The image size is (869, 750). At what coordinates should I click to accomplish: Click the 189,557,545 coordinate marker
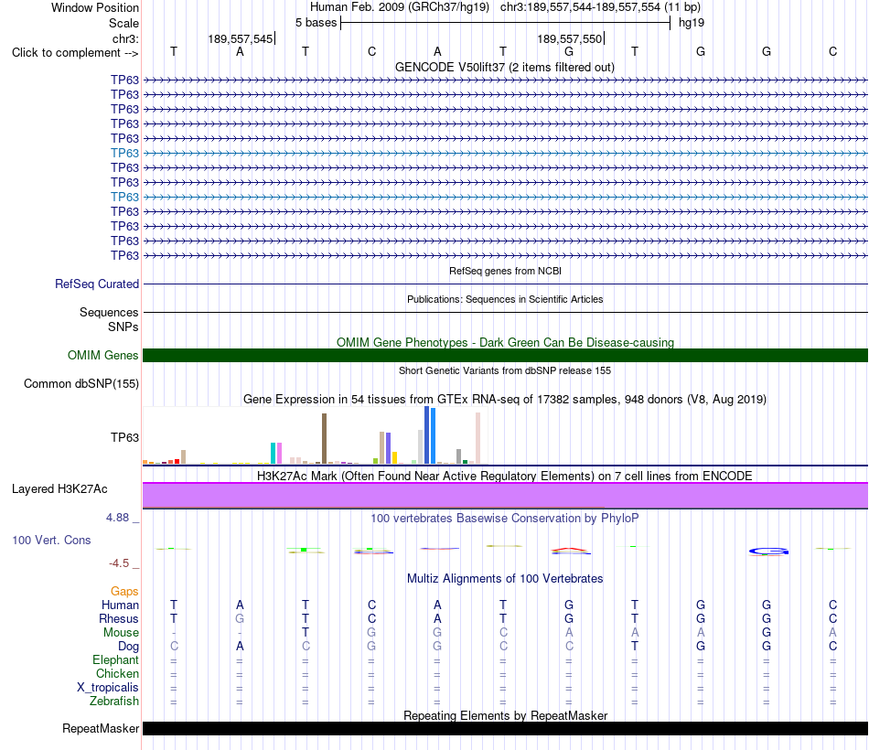[241, 38]
